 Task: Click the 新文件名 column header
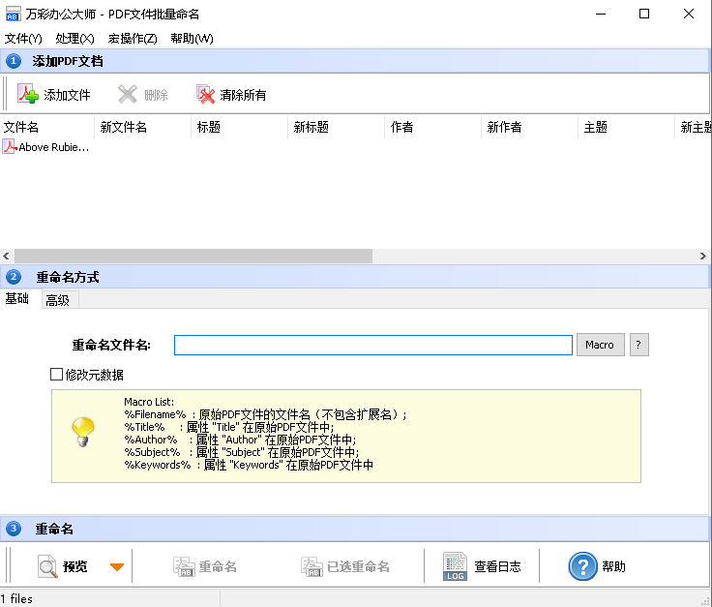coord(142,127)
